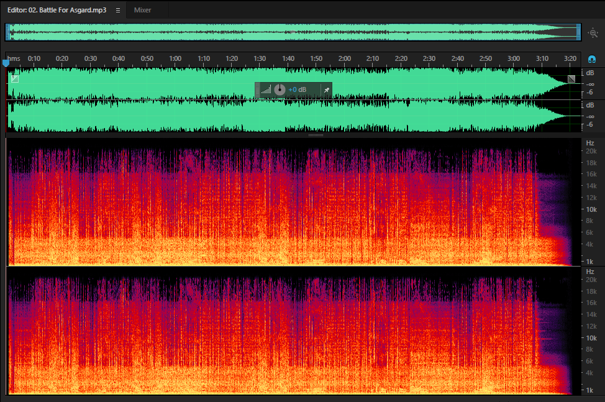Click 0:50 on the time ruler
Image resolution: width=605 pixels, height=402 pixels.
tap(147, 58)
